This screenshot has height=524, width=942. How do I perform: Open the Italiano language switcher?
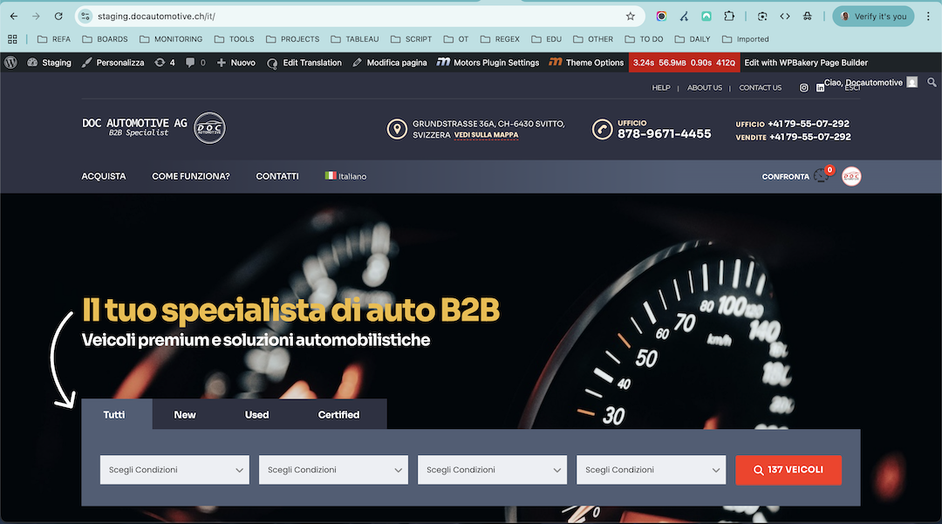[x=345, y=176]
